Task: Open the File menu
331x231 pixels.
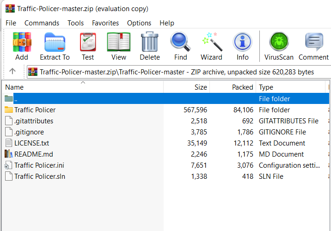Action: coord(11,23)
